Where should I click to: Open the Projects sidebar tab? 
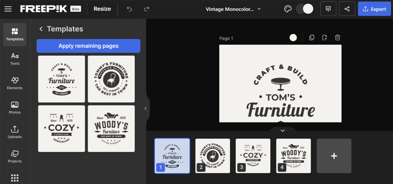[15, 157]
